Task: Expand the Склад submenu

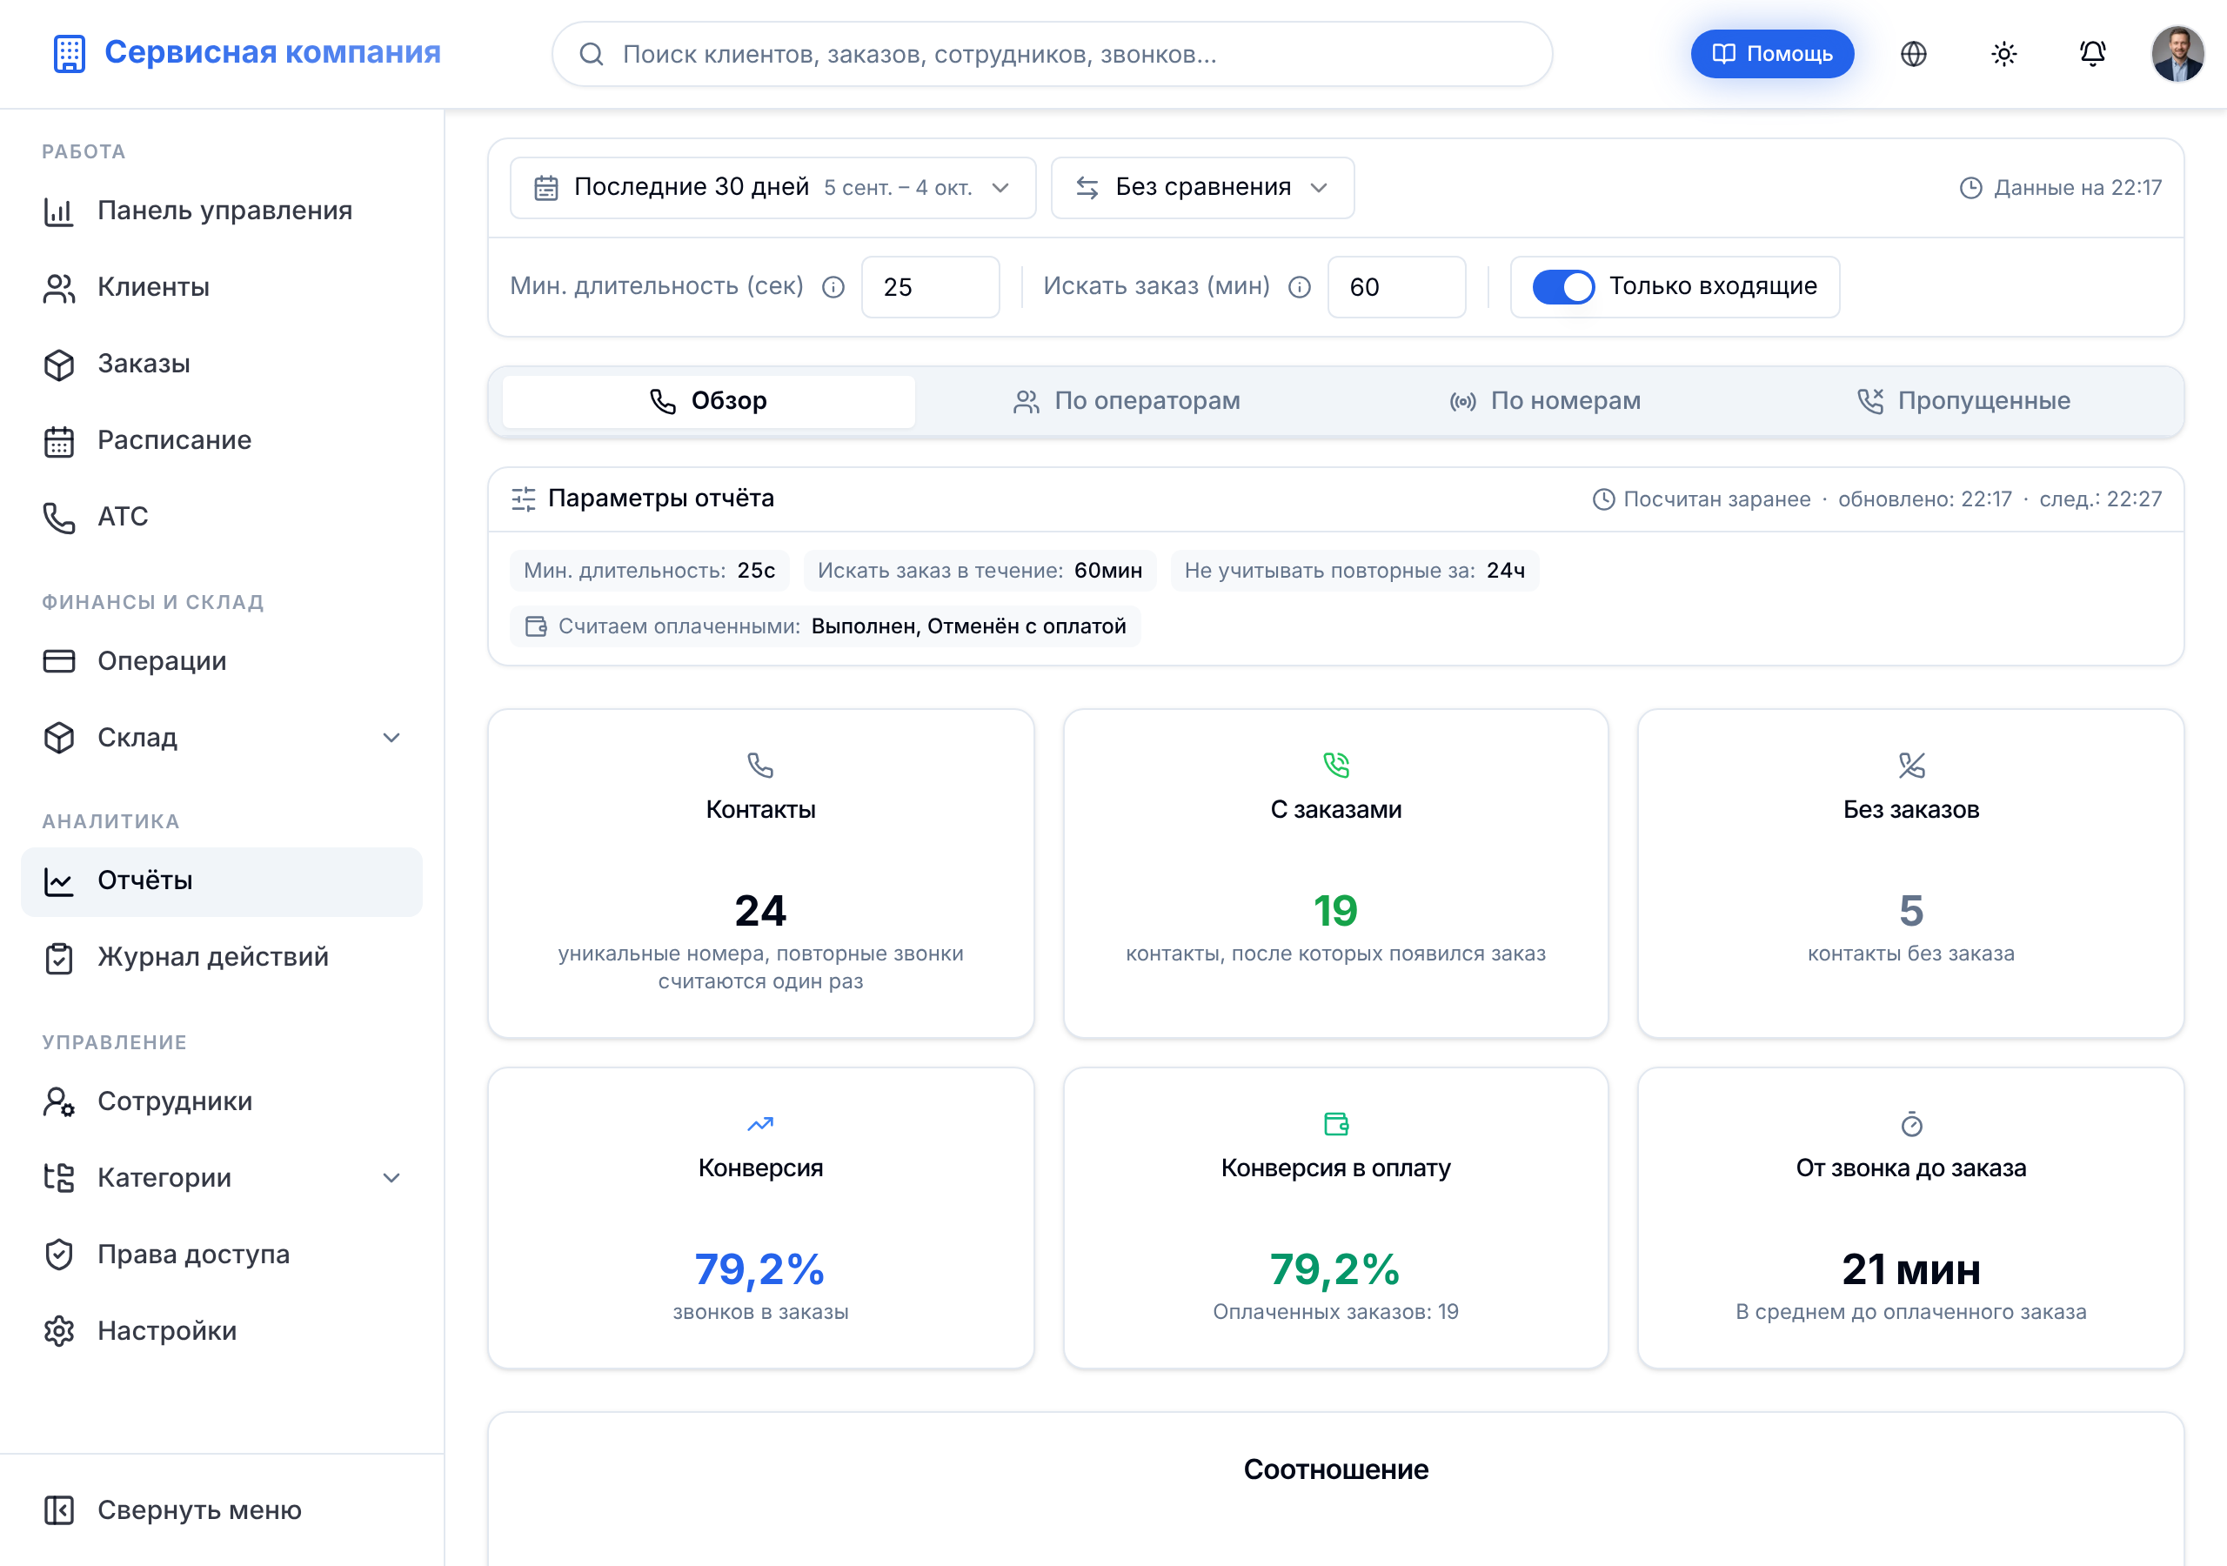Action: pyautogui.click(x=391, y=739)
